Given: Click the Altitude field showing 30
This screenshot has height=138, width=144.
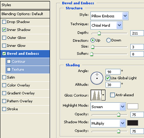Looking at the screenshot, I should point(113,85).
